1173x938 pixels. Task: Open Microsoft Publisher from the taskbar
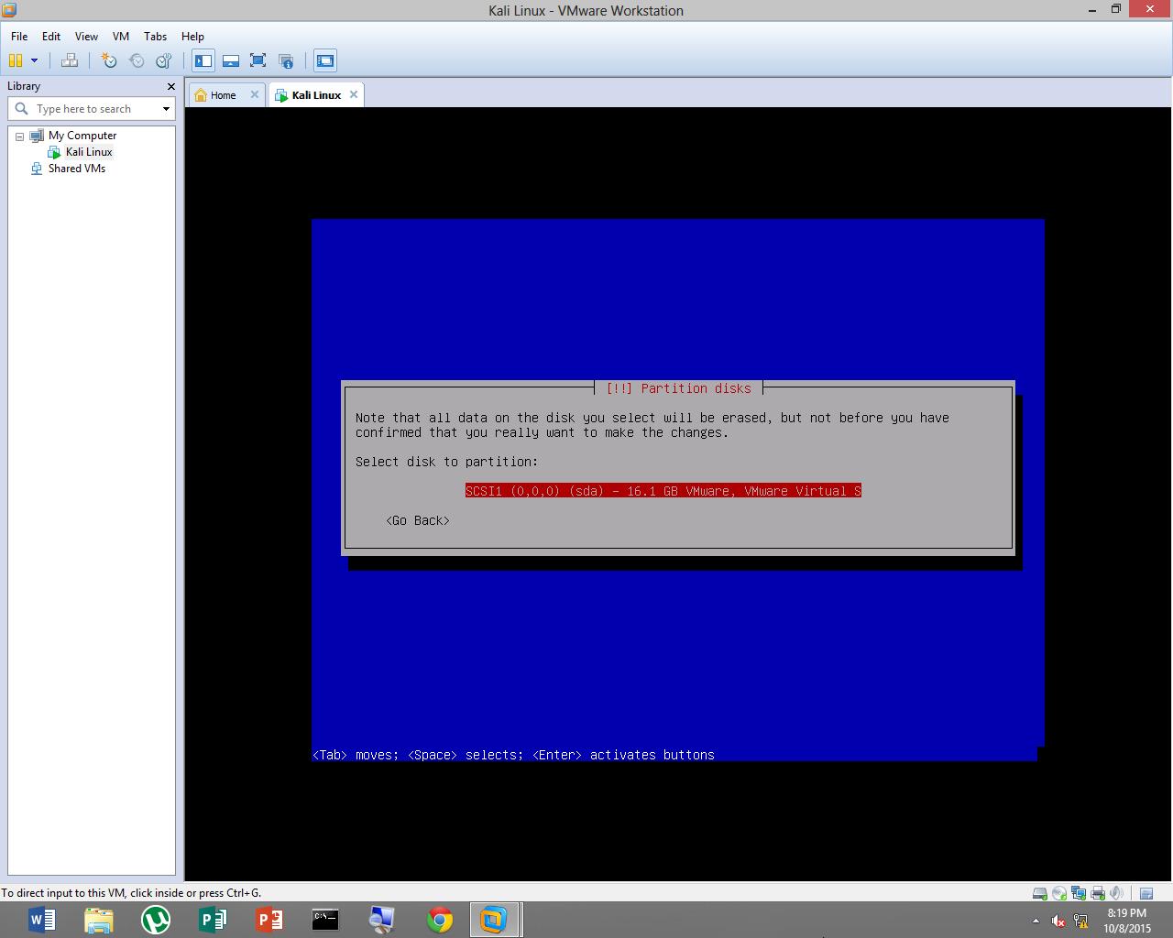(x=213, y=919)
